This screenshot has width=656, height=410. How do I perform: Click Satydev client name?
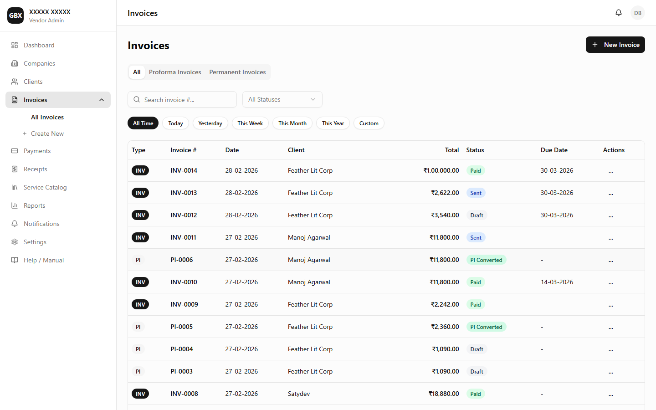299,394
